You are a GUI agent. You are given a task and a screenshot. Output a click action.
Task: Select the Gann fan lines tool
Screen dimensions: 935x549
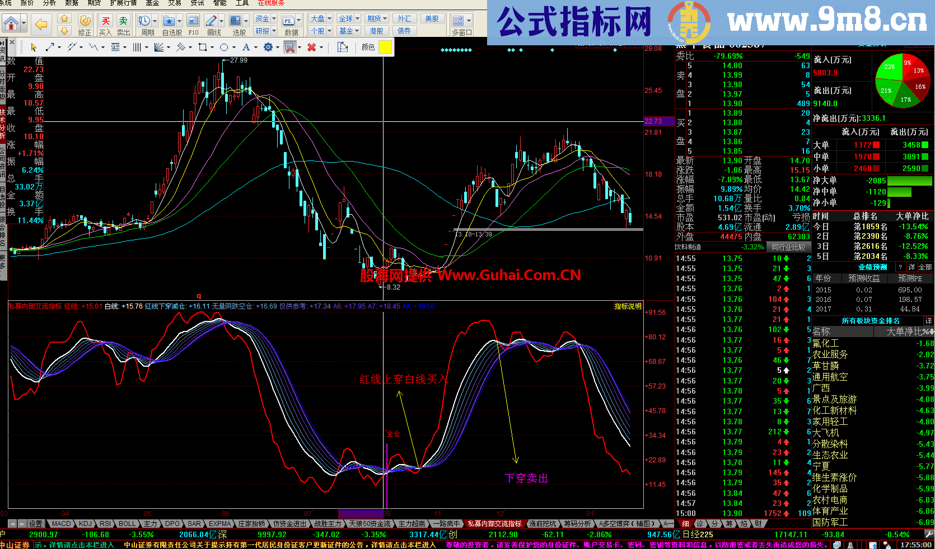159,48
